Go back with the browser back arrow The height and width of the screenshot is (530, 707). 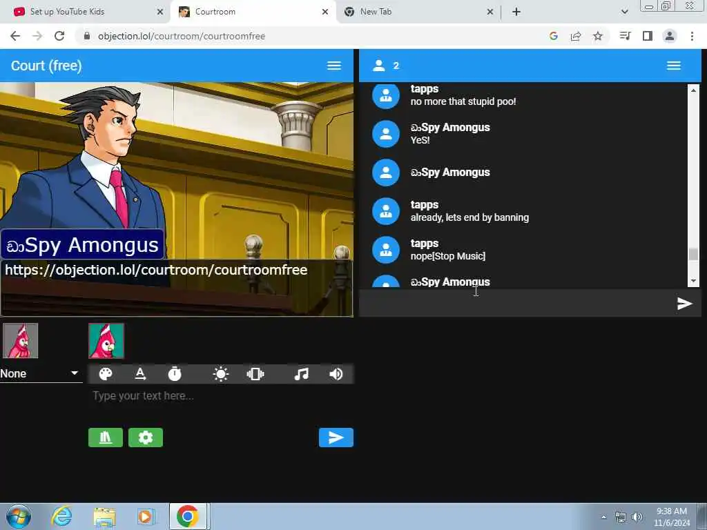pos(15,36)
